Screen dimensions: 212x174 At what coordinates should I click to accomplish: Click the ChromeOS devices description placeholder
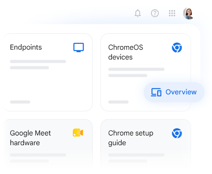tap(136, 72)
